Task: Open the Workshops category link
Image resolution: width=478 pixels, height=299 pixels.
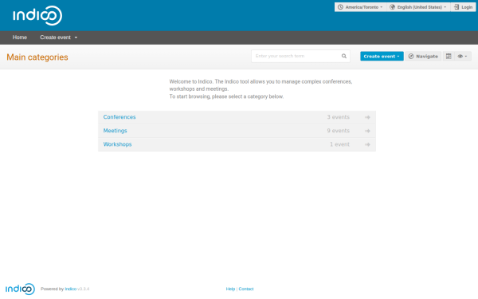Action: pyautogui.click(x=117, y=144)
